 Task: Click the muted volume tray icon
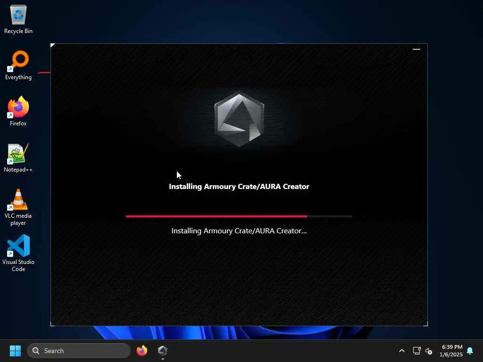click(429, 351)
